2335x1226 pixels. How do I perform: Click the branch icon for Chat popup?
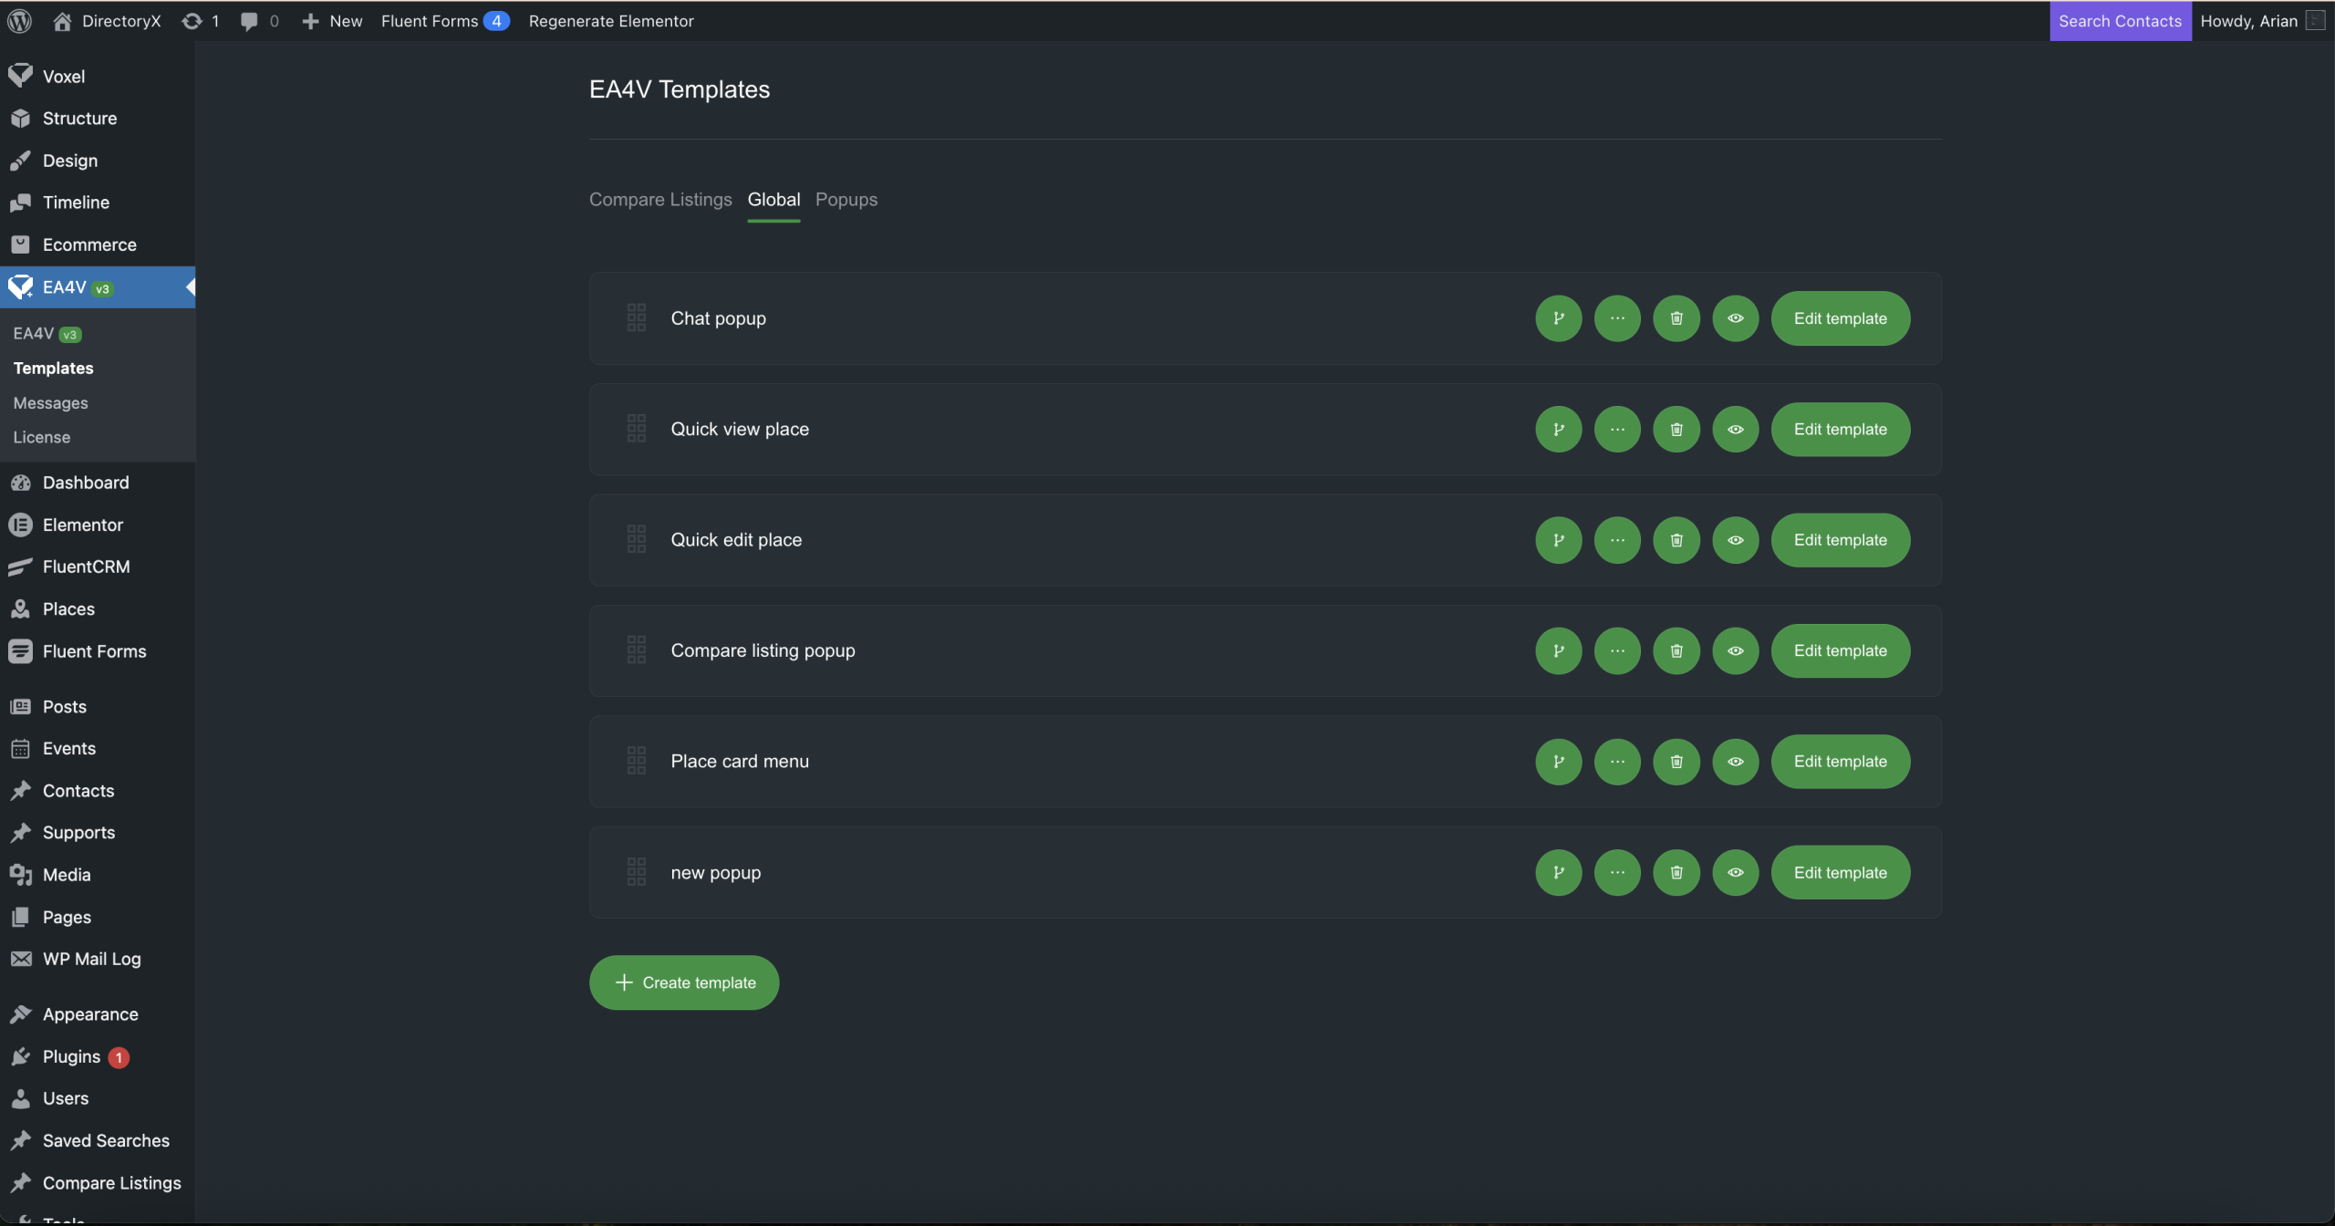pyautogui.click(x=1558, y=318)
